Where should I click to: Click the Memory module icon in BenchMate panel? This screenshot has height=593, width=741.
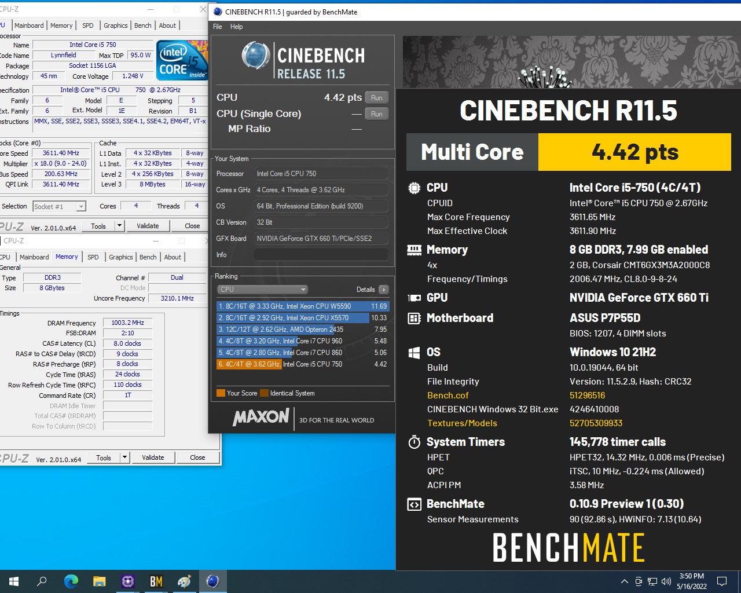click(x=414, y=250)
